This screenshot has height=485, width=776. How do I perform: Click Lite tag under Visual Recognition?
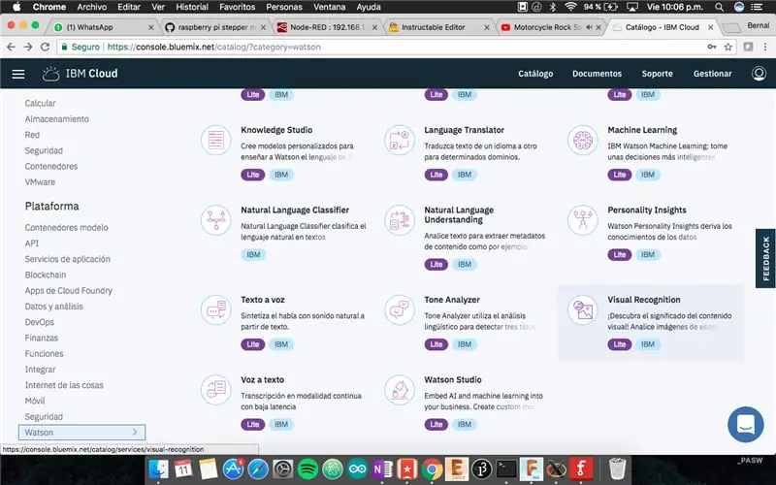tap(619, 344)
